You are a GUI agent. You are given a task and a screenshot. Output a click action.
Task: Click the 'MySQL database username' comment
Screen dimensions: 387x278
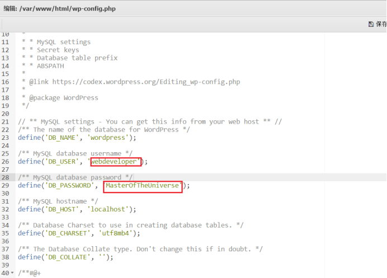pos(75,154)
